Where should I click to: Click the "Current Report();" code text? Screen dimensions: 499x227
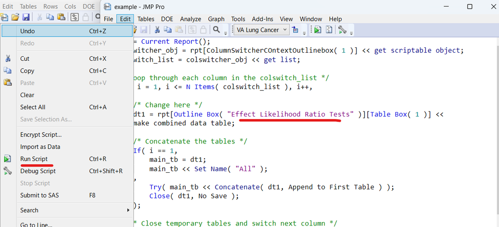[176, 41]
